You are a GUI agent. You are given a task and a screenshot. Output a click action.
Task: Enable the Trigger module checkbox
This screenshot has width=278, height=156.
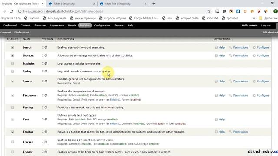(13, 152)
